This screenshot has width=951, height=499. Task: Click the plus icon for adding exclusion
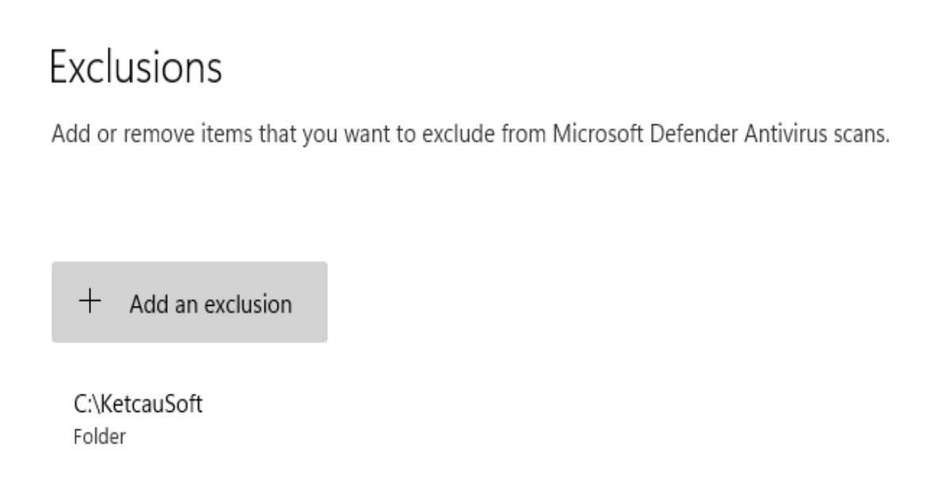point(91,303)
